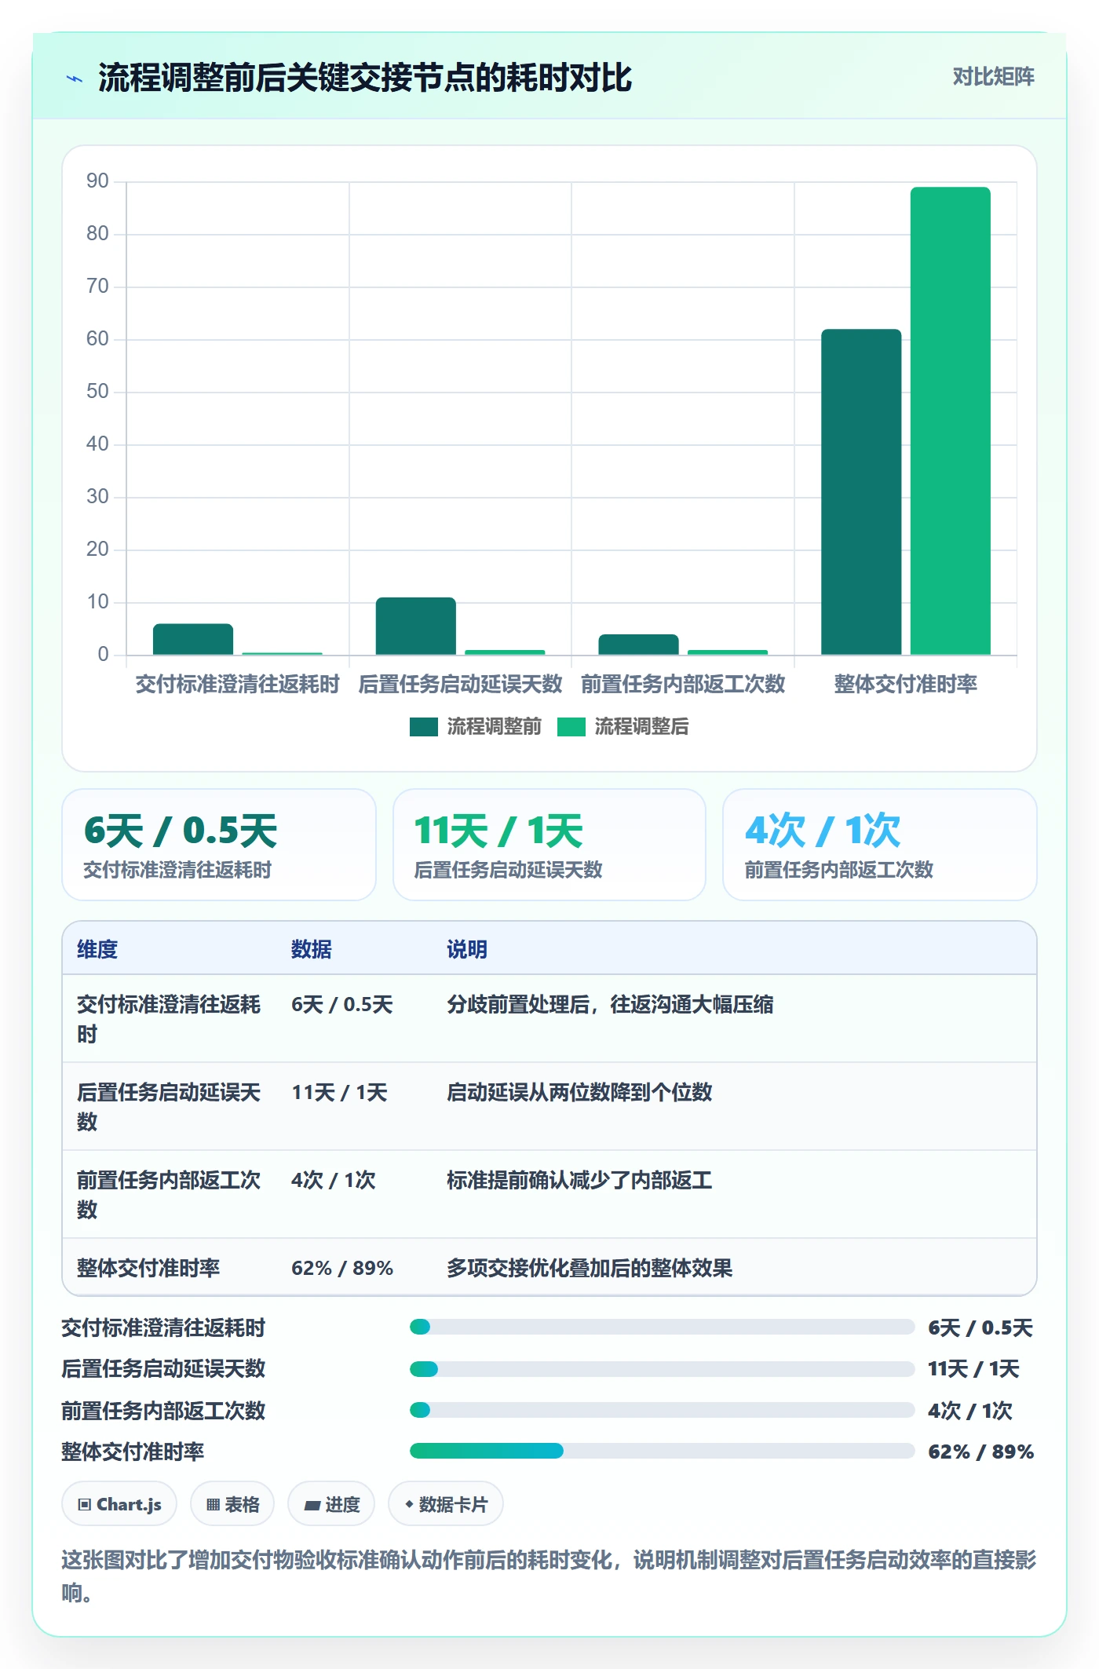Open the 11天 / 1天 data card
Screen dimensions: 1099x1669
[x=549, y=845]
